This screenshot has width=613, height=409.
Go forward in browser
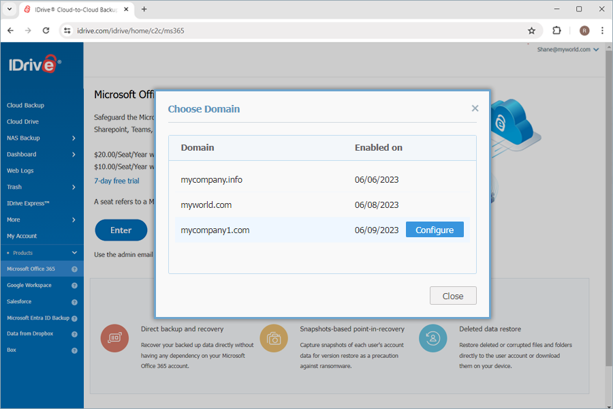pyautogui.click(x=28, y=31)
